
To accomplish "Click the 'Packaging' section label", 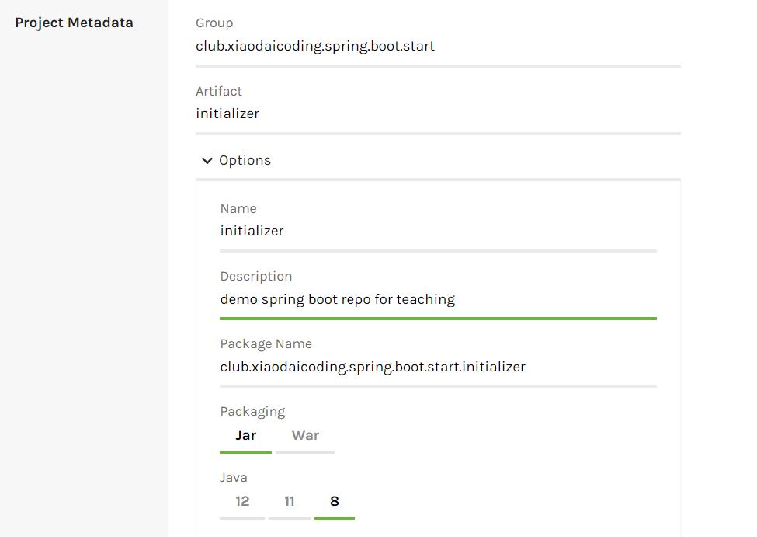I will pos(252,412).
